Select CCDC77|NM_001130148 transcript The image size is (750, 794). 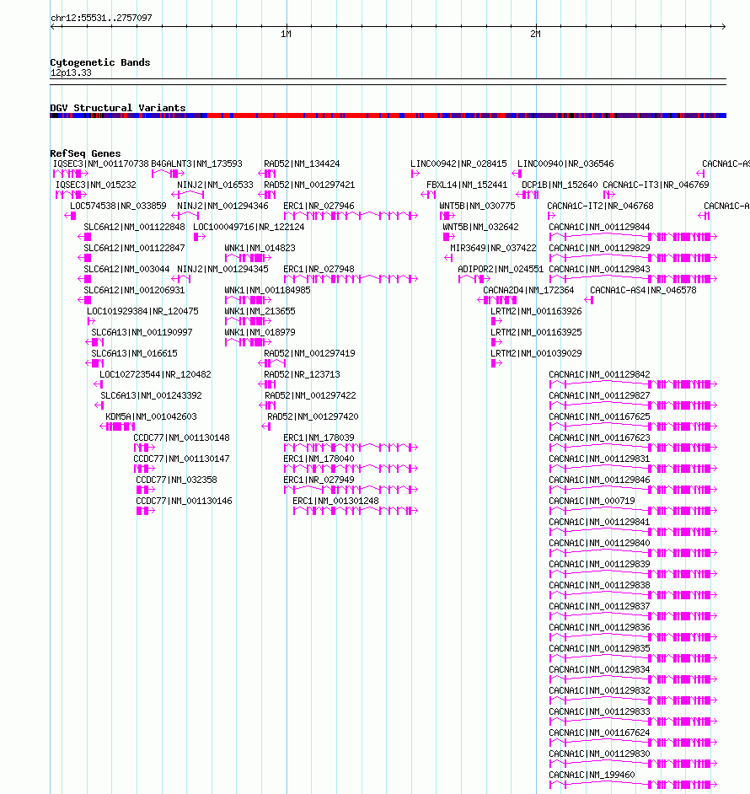[181, 438]
